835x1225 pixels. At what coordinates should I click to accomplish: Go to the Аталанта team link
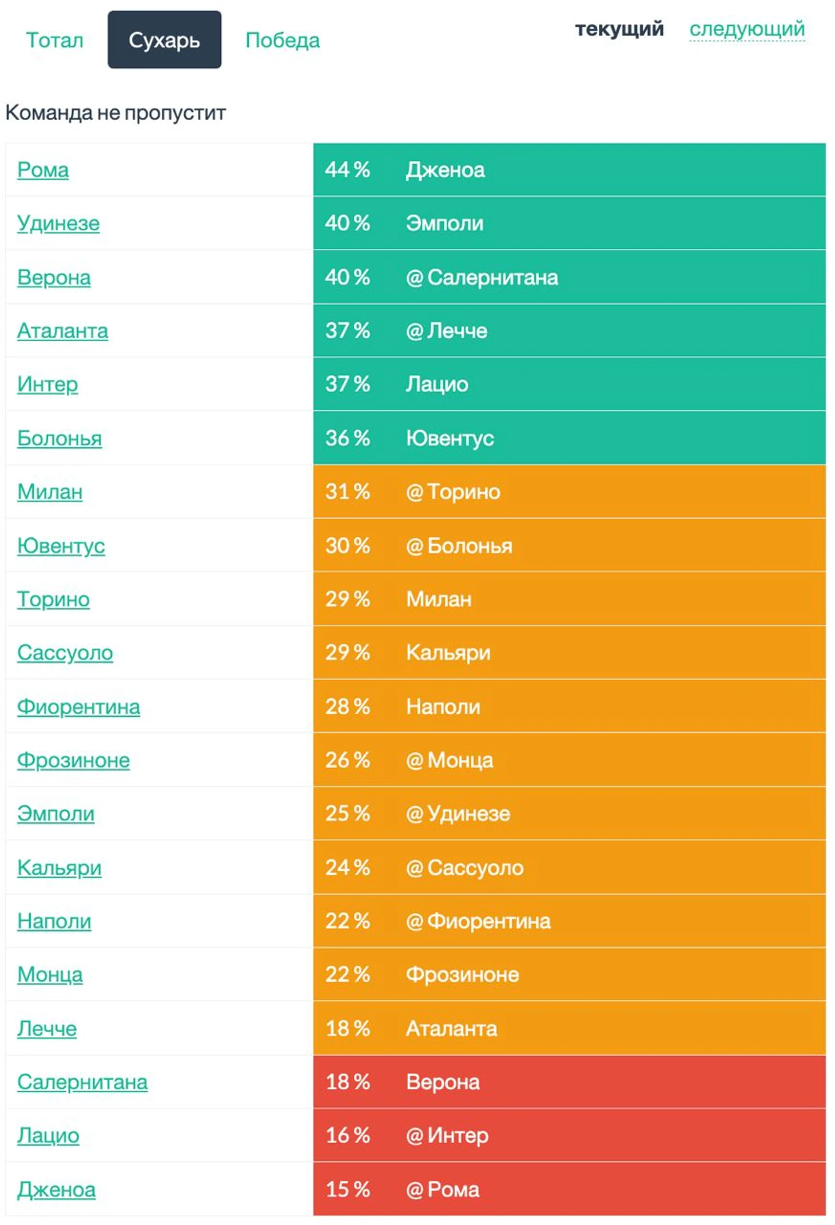pyautogui.click(x=62, y=331)
